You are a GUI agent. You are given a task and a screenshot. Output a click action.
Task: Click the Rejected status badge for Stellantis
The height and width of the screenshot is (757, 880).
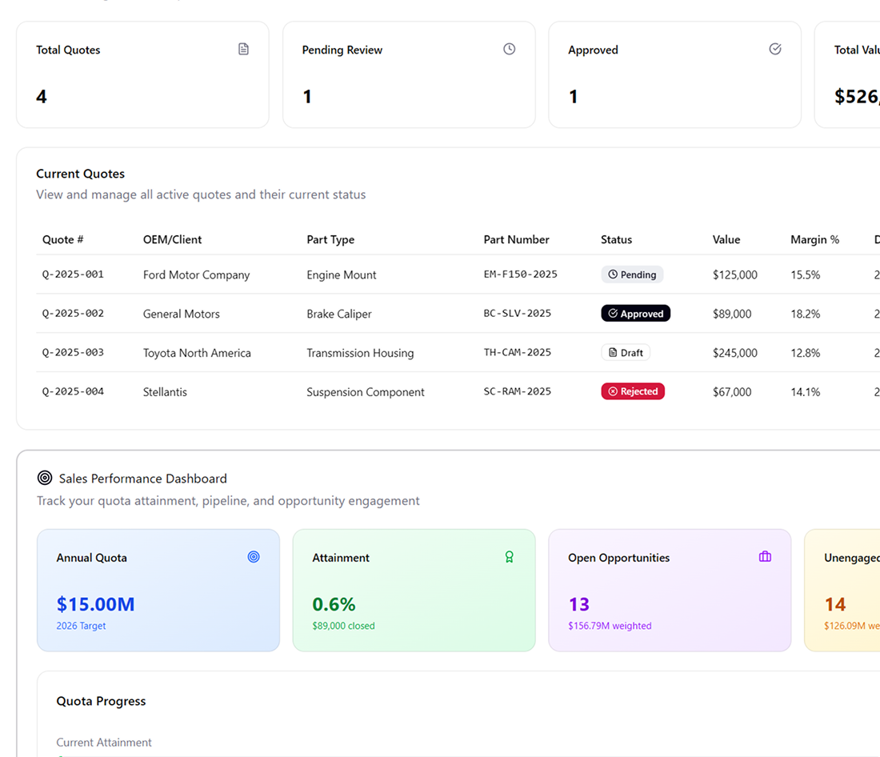click(x=633, y=391)
